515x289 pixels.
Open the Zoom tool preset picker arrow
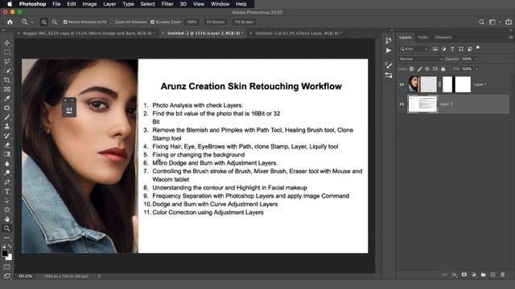click(32, 22)
